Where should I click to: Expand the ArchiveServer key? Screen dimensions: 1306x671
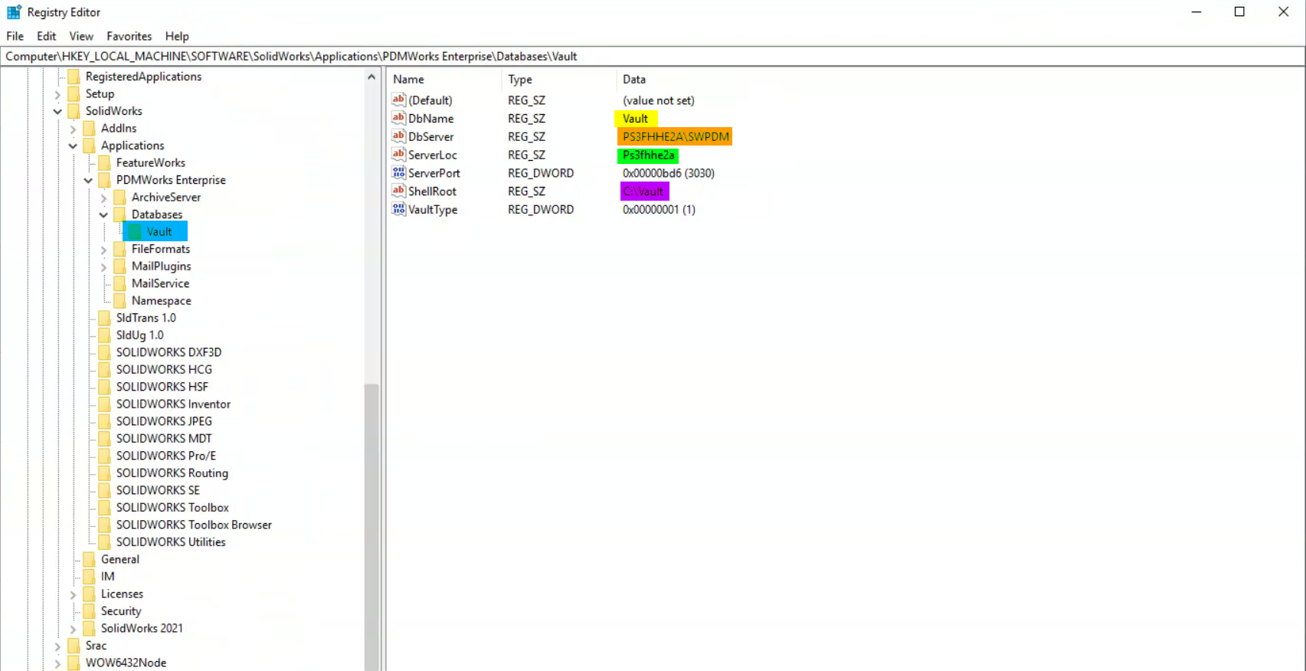tap(103, 198)
